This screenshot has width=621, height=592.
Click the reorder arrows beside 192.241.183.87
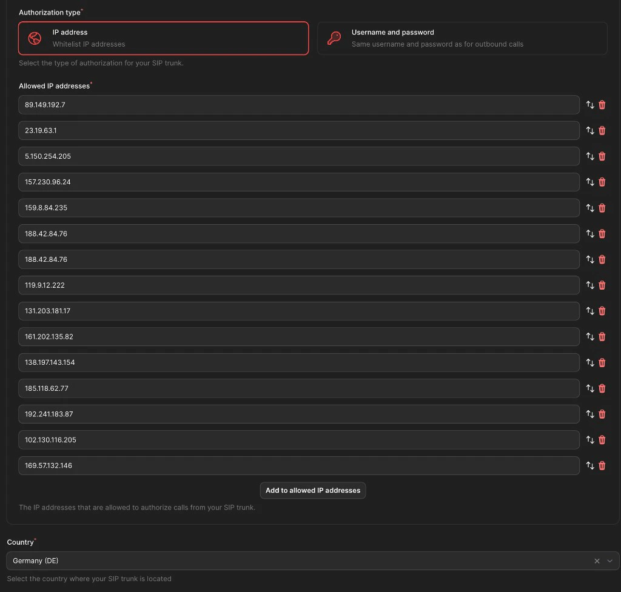pos(589,414)
